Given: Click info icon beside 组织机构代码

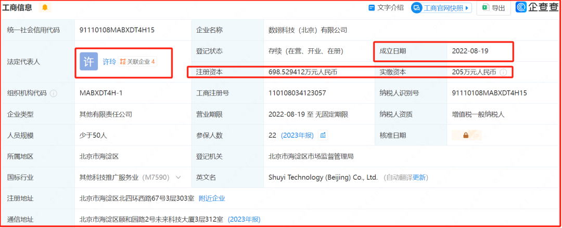Looking at the screenshot, I should coord(54,93).
